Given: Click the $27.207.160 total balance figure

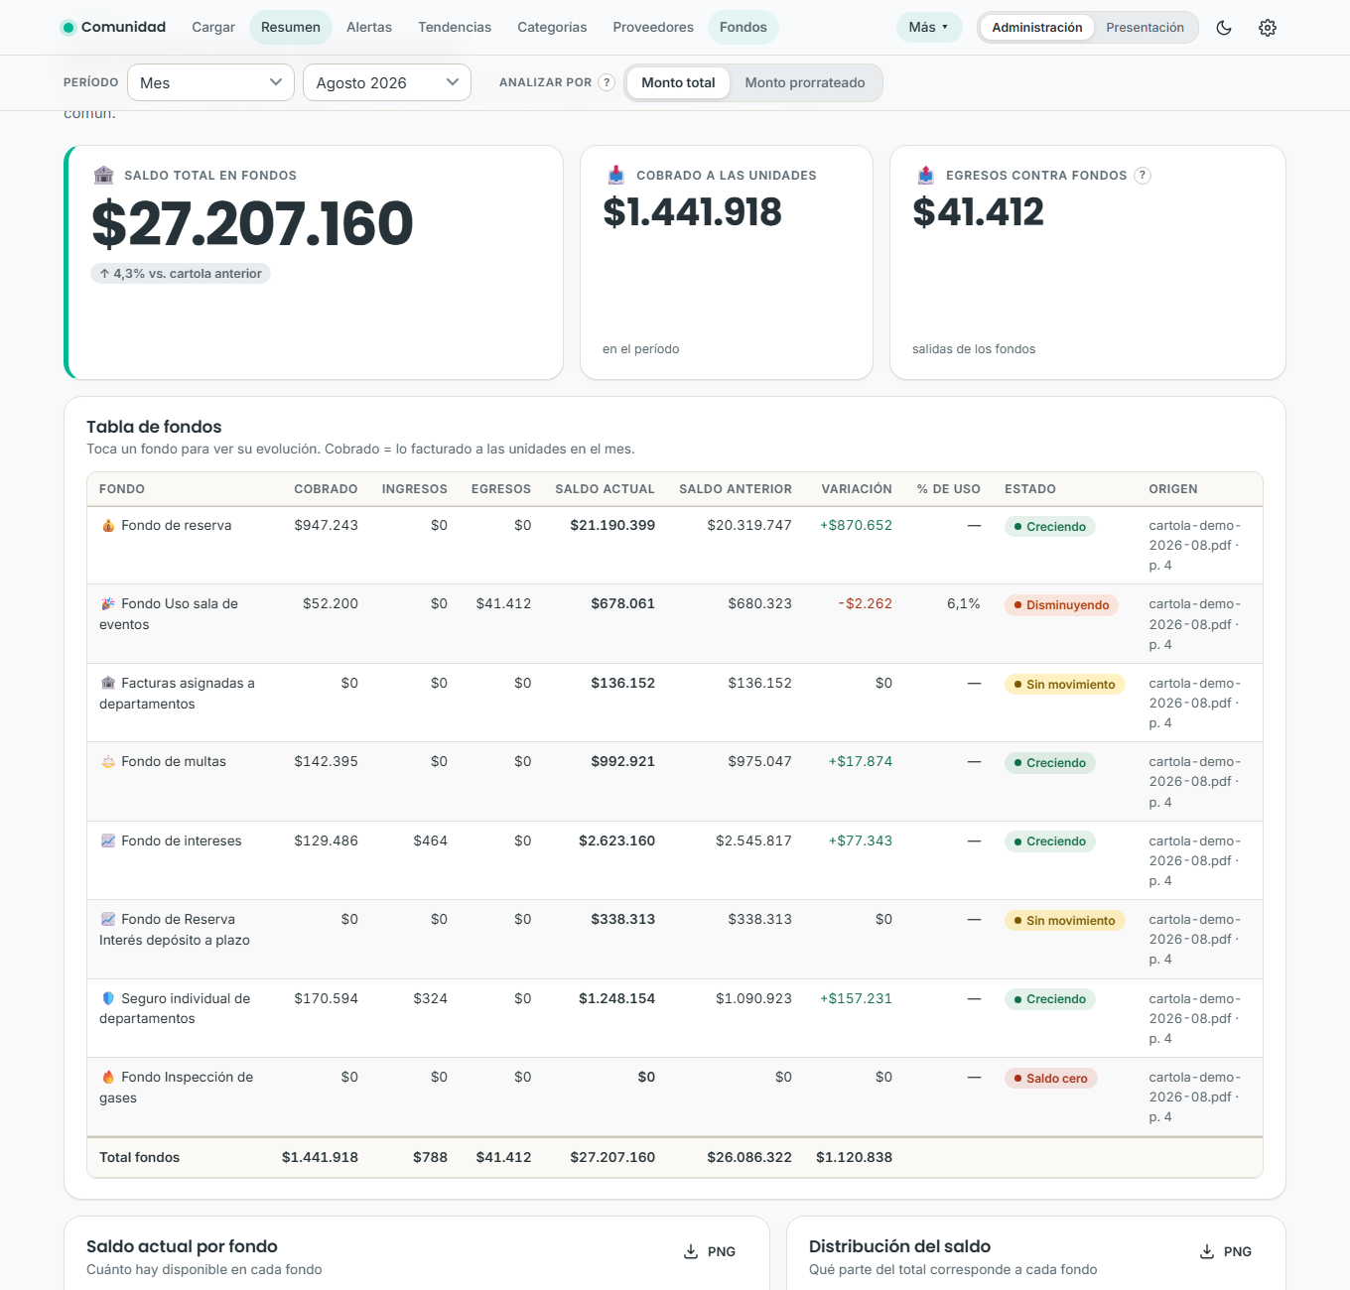Looking at the screenshot, I should pos(252,224).
